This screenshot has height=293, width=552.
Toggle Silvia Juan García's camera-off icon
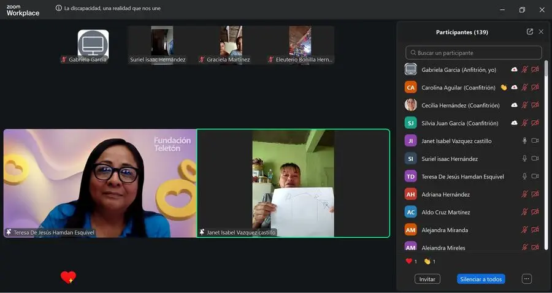(535, 123)
